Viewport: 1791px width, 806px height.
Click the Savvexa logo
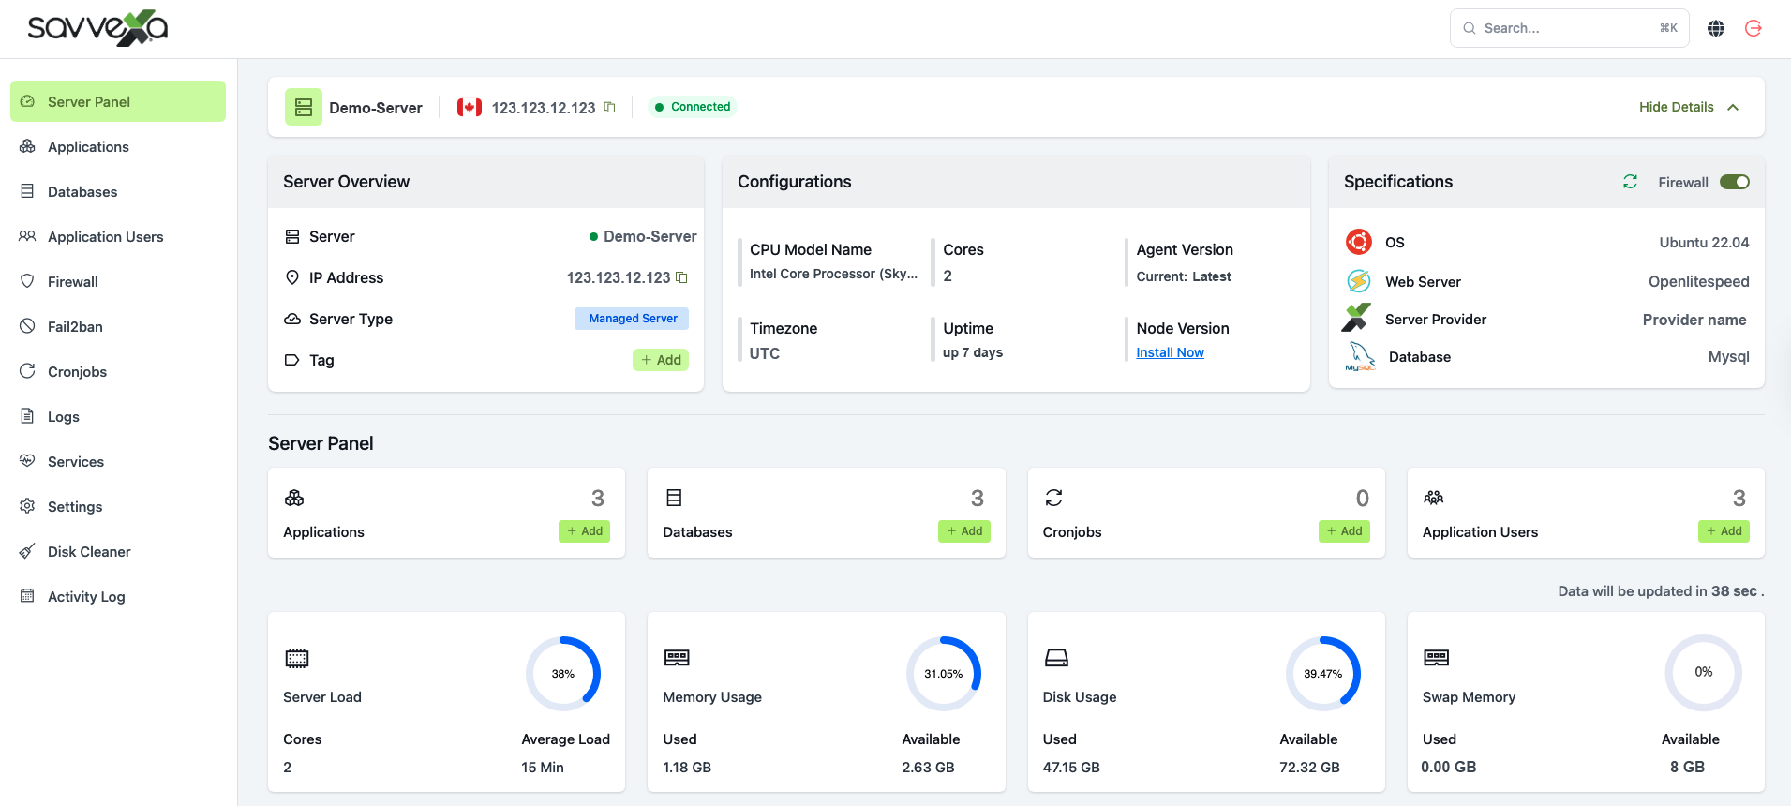click(x=97, y=28)
